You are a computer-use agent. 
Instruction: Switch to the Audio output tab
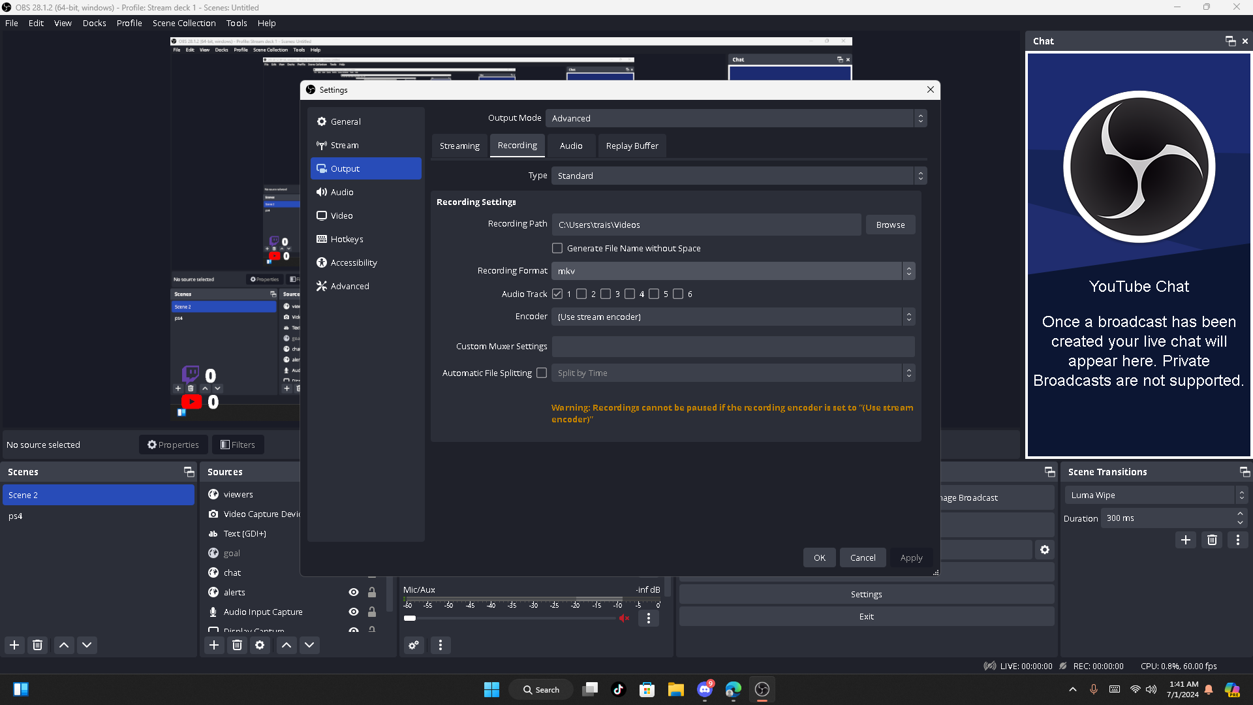coord(571,146)
